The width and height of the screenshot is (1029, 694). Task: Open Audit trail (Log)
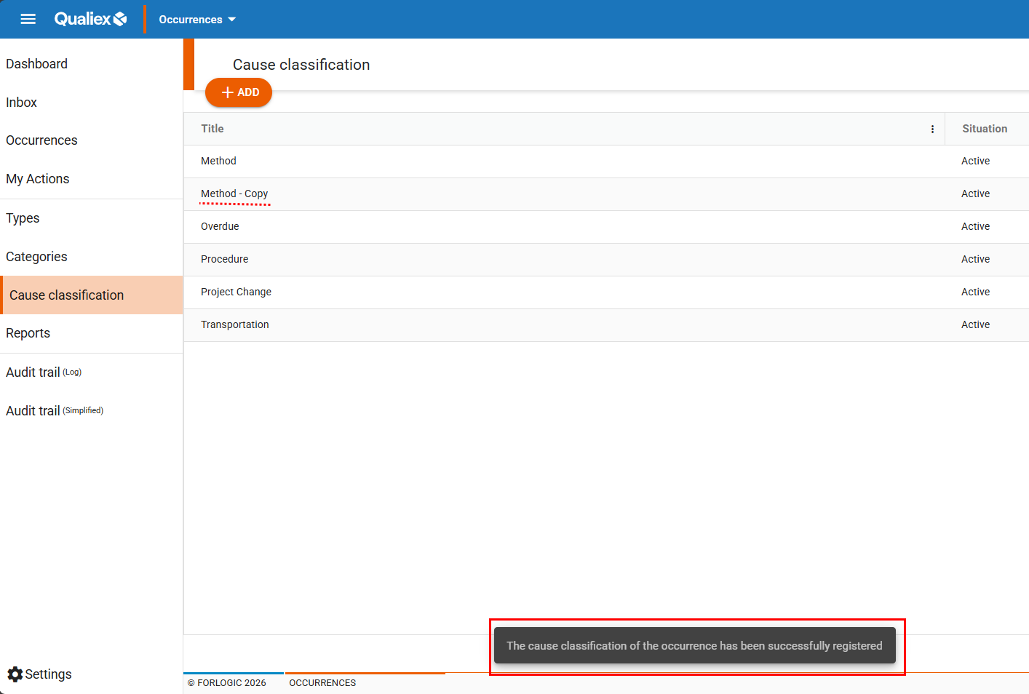click(x=44, y=372)
